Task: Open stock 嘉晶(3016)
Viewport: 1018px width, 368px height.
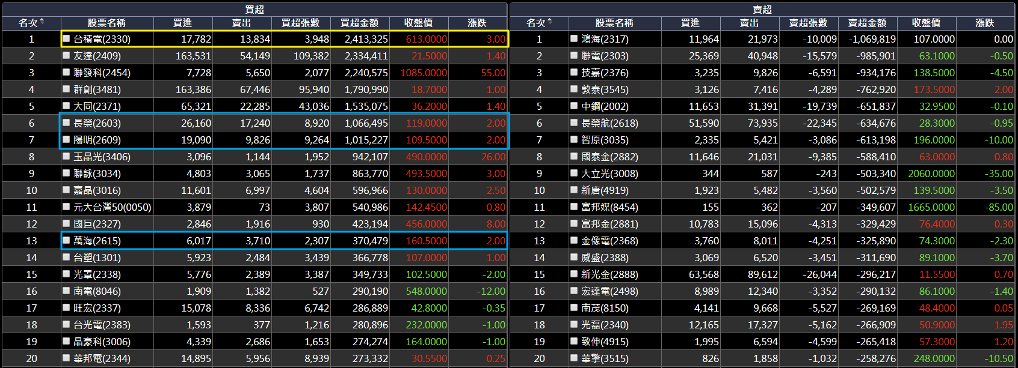Action: point(97,190)
